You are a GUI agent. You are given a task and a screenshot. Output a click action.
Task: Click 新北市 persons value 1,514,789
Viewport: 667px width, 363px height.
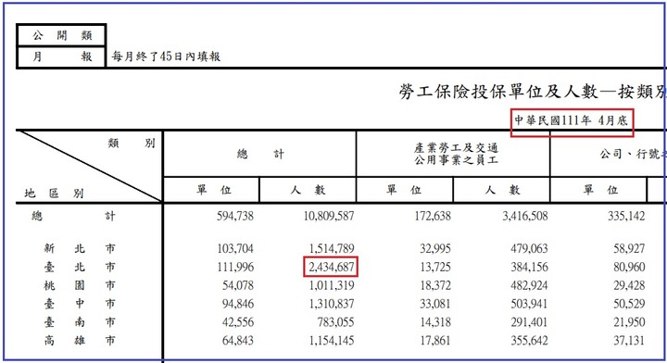(x=332, y=248)
